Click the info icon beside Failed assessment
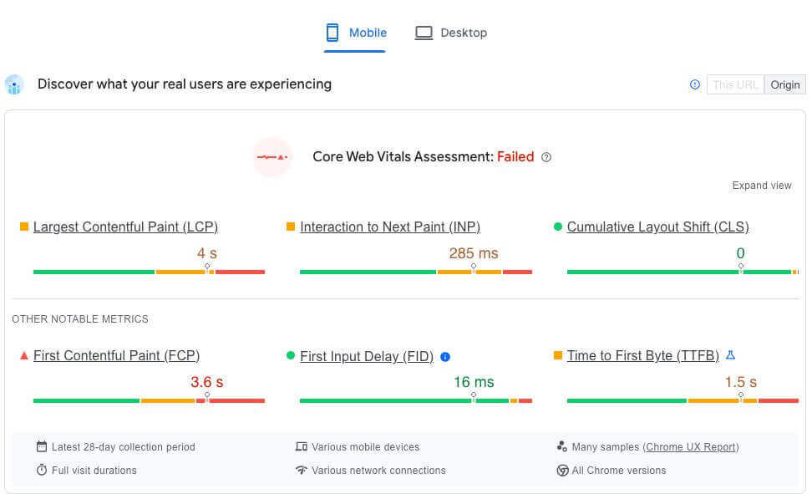 tap(546, 157)
